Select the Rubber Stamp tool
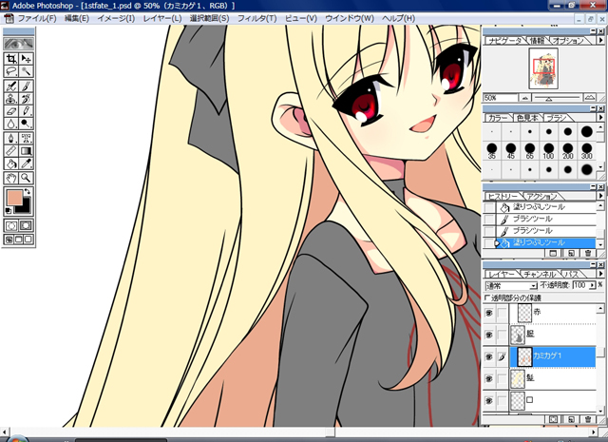Image resolution: width=608 pixels, height=442 pixels. [10, 98]
